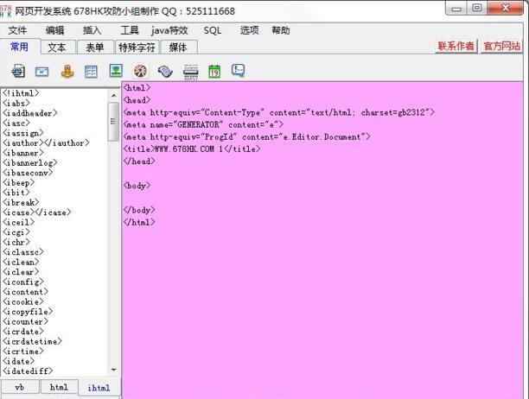Screen dimensions: 529x399
Task: Click the hyperlink globe-document icon
Action: (x=18, y=71)
